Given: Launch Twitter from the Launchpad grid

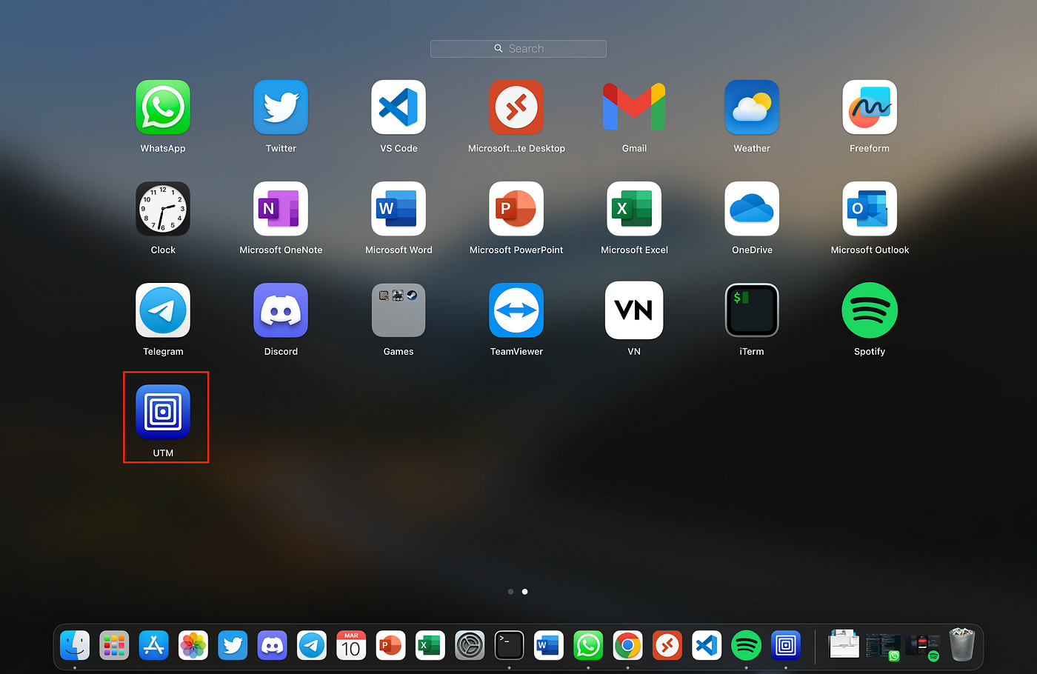Looking at the screenshot, I should (x=281, y=107).
